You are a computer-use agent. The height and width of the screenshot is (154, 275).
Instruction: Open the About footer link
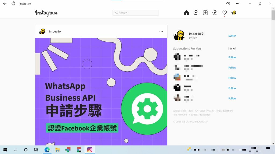pyautogui.click(x=176, y=111)
